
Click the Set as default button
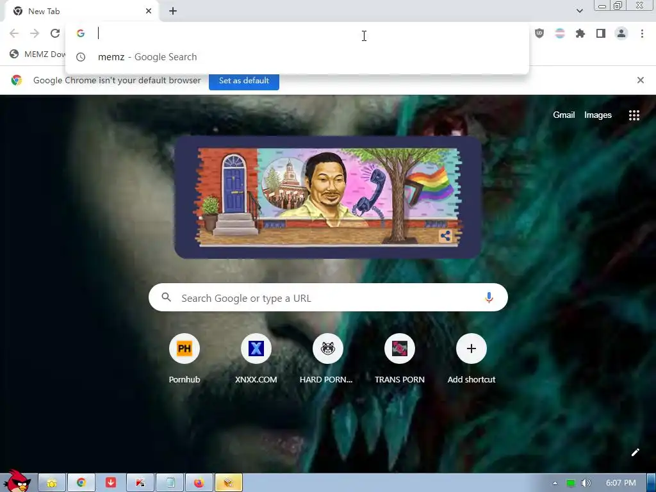244,80
